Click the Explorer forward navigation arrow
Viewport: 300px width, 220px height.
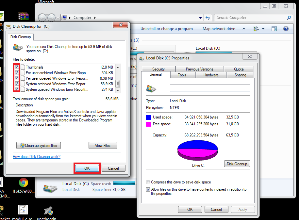(51, 18)
